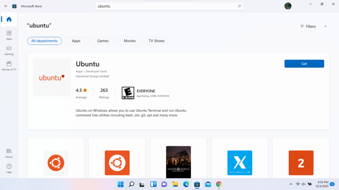The width and height of the screenshot is (339, 190).
Task: Click Canonical Group Limited publisher text
Action: [x=92, y=76]
